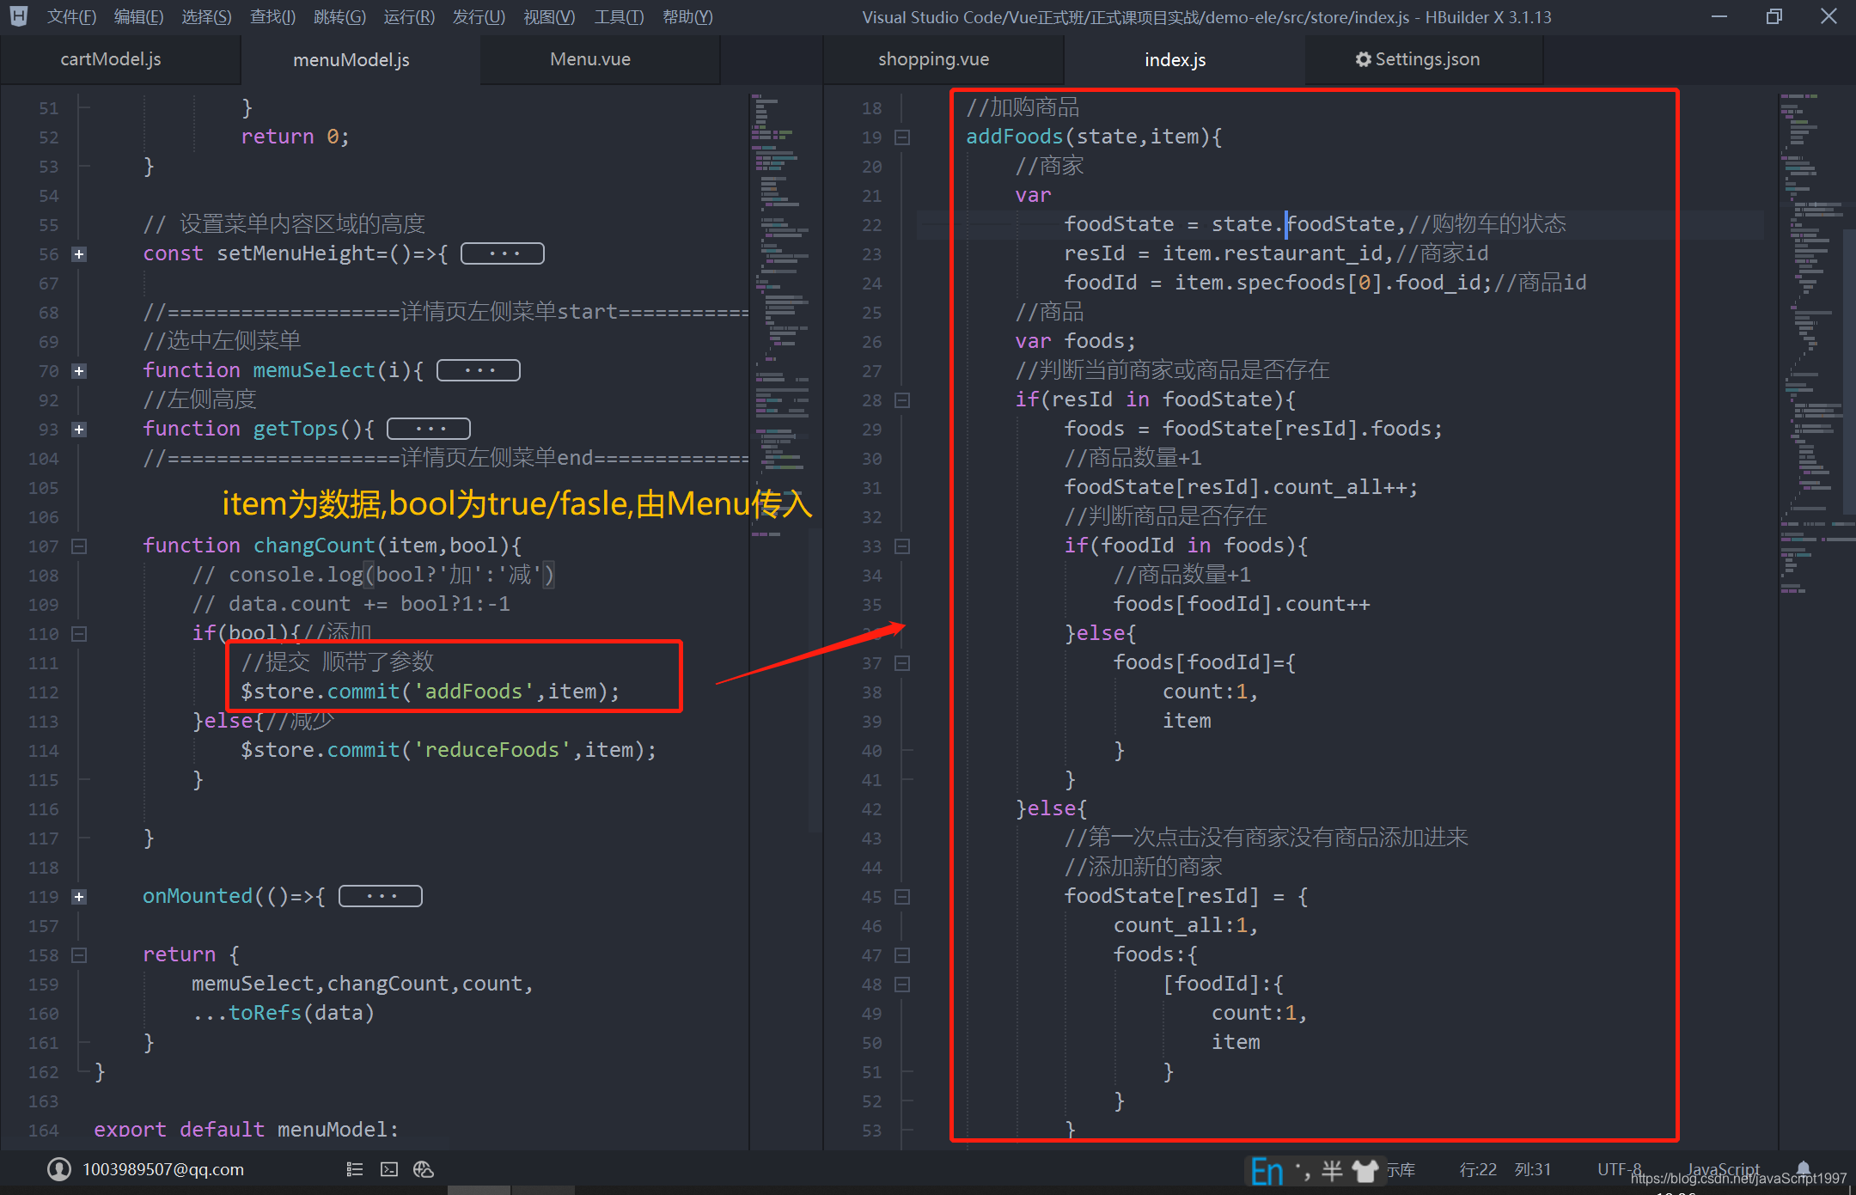1856x1195 pixels.
Task: Open the outline list icon in status bar
Action: point(355,1169)
